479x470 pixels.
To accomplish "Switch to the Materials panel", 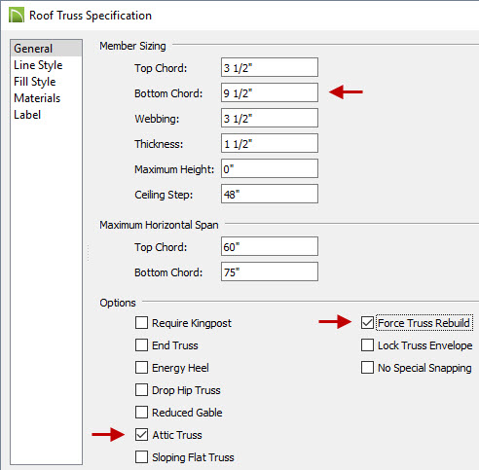I will point(37,98).
